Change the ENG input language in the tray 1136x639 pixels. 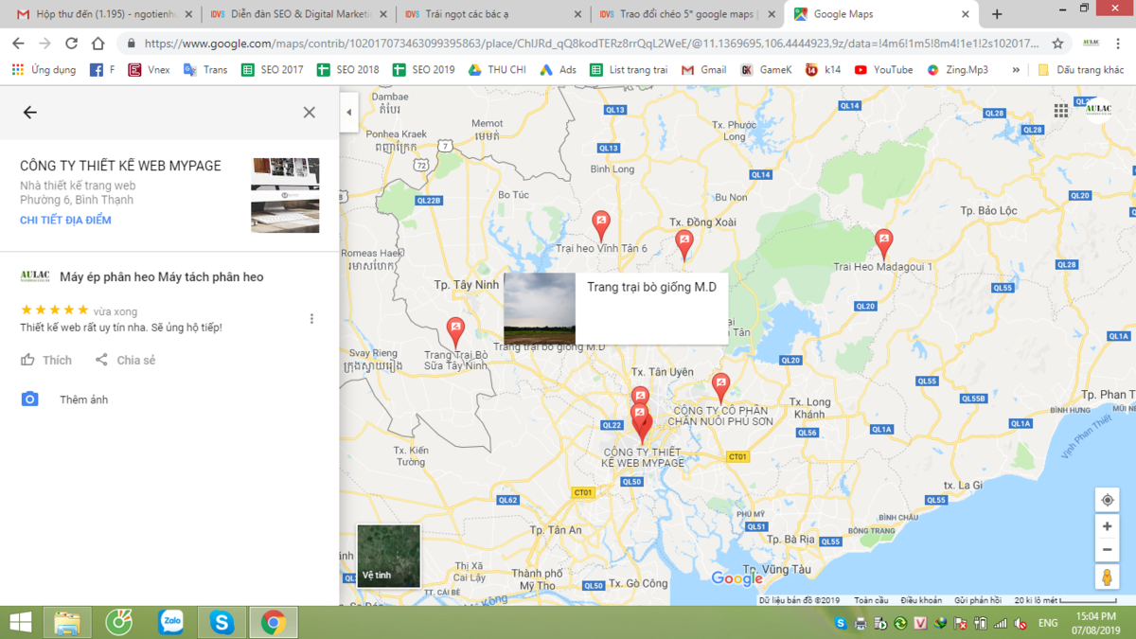(1048, 624)
